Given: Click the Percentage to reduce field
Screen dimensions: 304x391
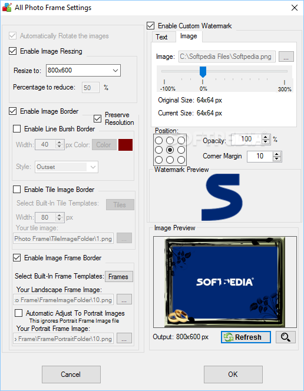Looking at the screenshot, I should pos(91,88).
